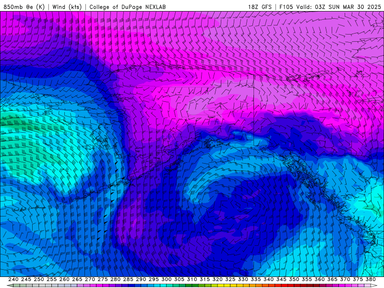Click the 310 value on the color scale
This screenshot has width=384, height=288.
[192, 279]
